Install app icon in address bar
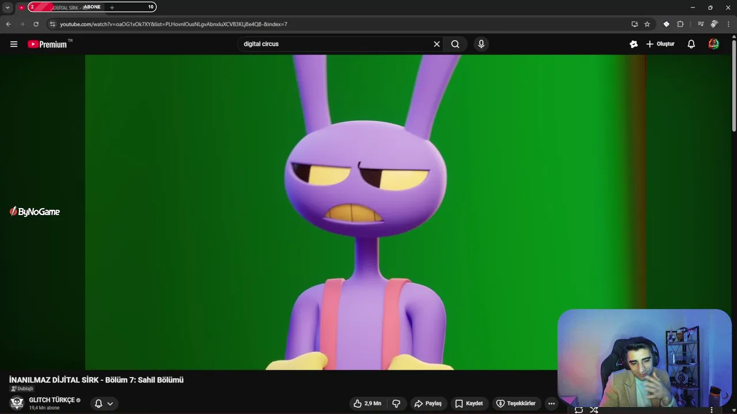This screenshot has width=737, height=414. [635, 24]
